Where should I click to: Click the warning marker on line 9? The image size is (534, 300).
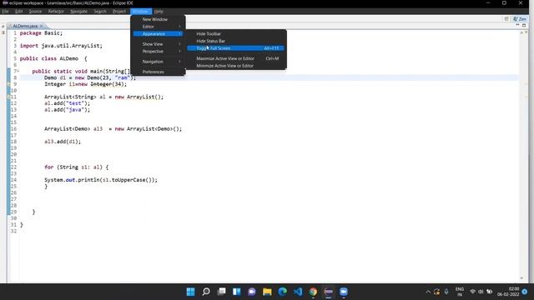click(9, 84)
